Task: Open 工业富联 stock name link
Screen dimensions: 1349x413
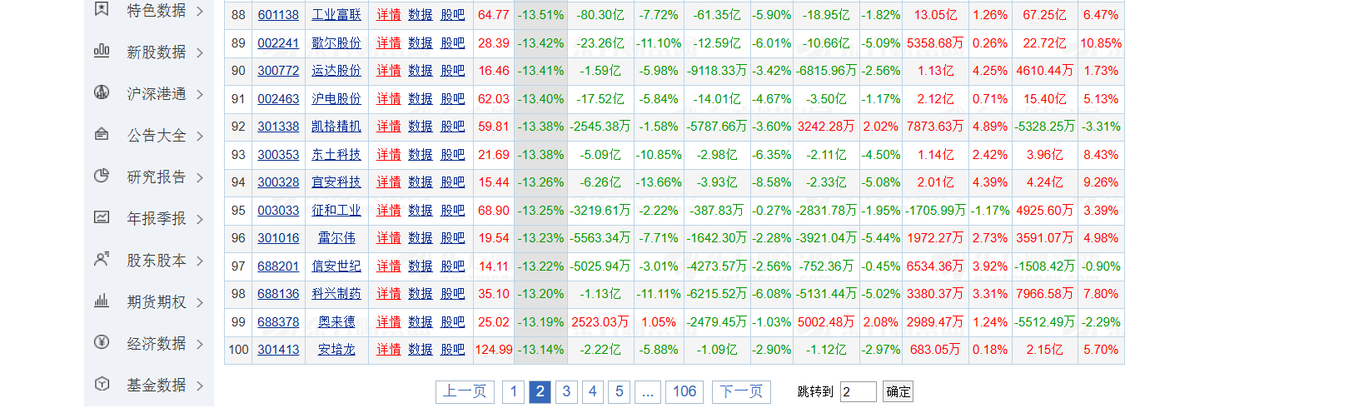Action: (336, 15)
